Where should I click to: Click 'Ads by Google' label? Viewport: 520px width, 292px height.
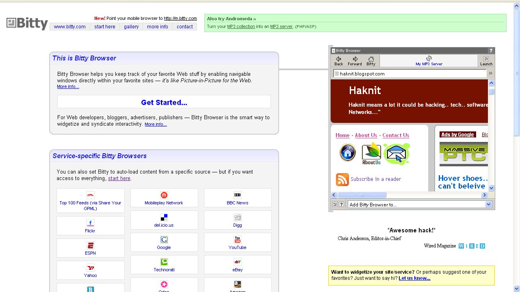(457, 135)
